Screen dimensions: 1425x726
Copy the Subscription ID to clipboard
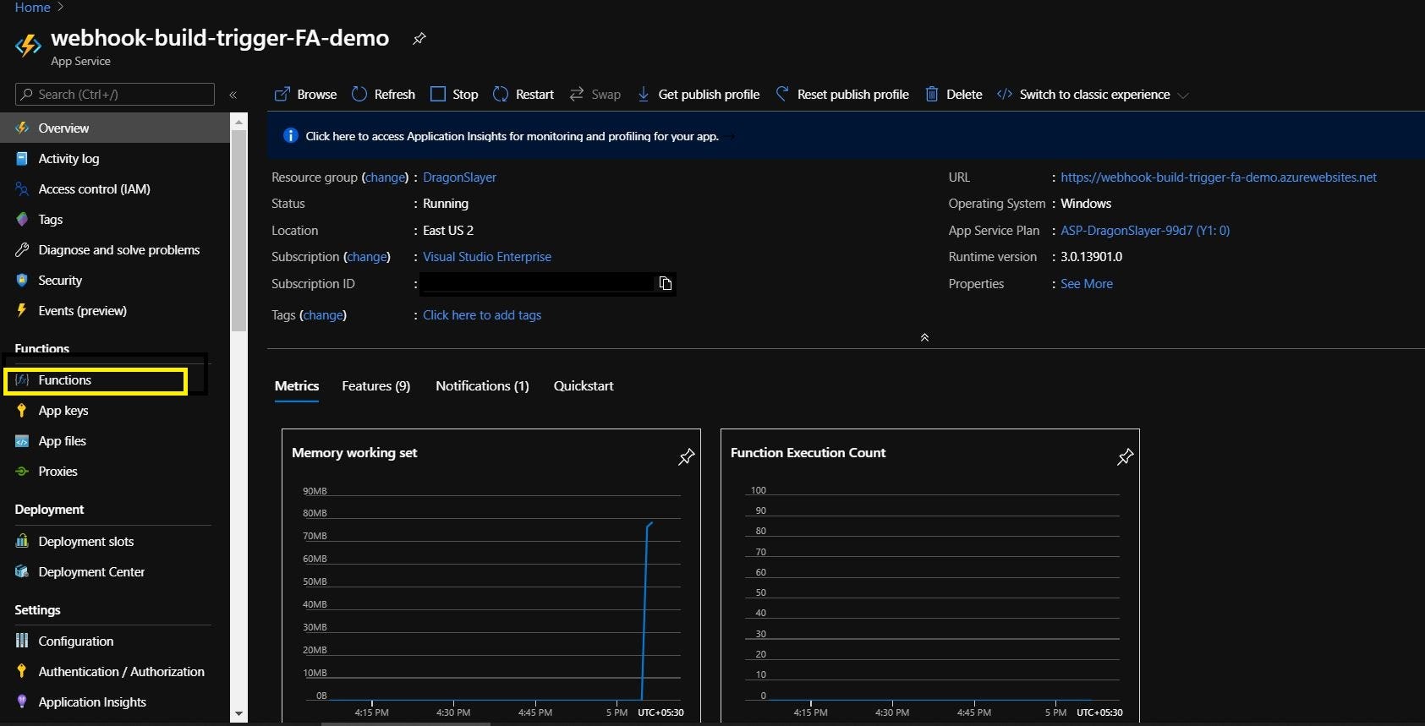pyautogui.click(x=666, y=283)
